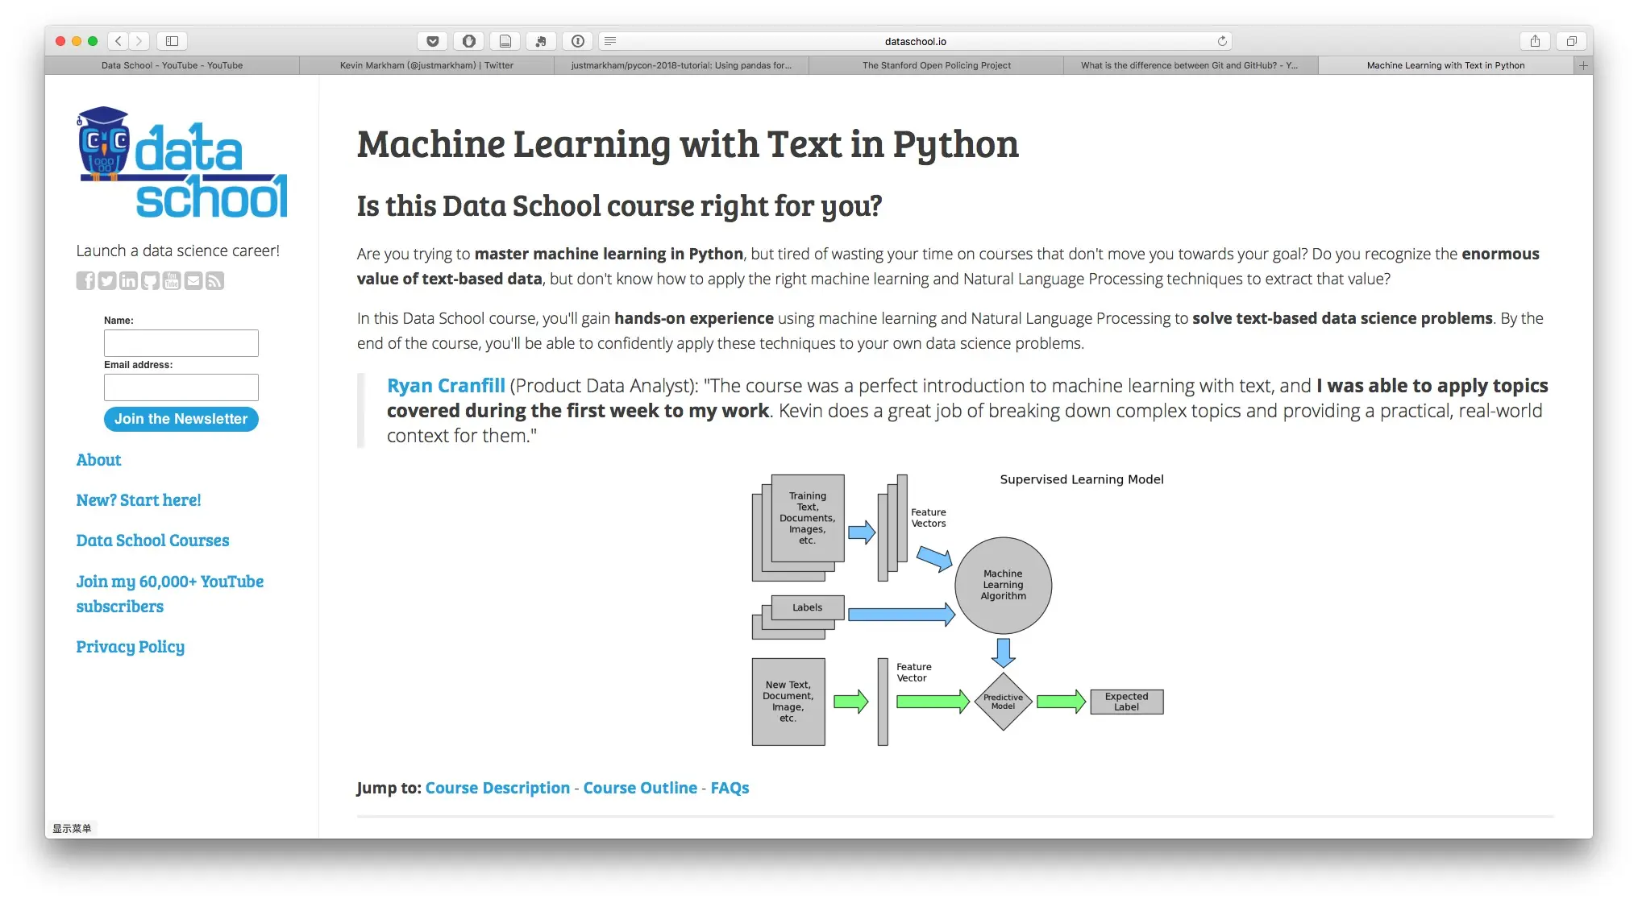This screenshot has width=1638, height=903.
Task: Switch to Data School - YouTube tab
Action: click(x=172, y=65)
